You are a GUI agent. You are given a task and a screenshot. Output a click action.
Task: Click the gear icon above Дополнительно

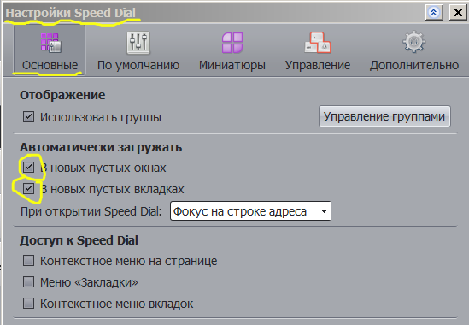[x=413, y=42]
